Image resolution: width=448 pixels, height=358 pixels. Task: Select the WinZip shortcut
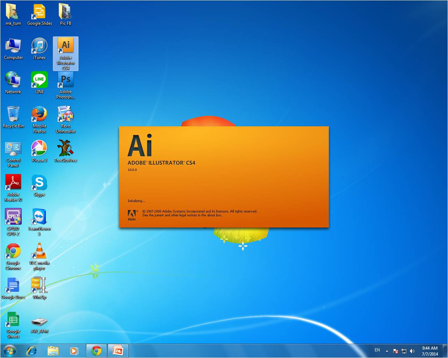[39, 288]
